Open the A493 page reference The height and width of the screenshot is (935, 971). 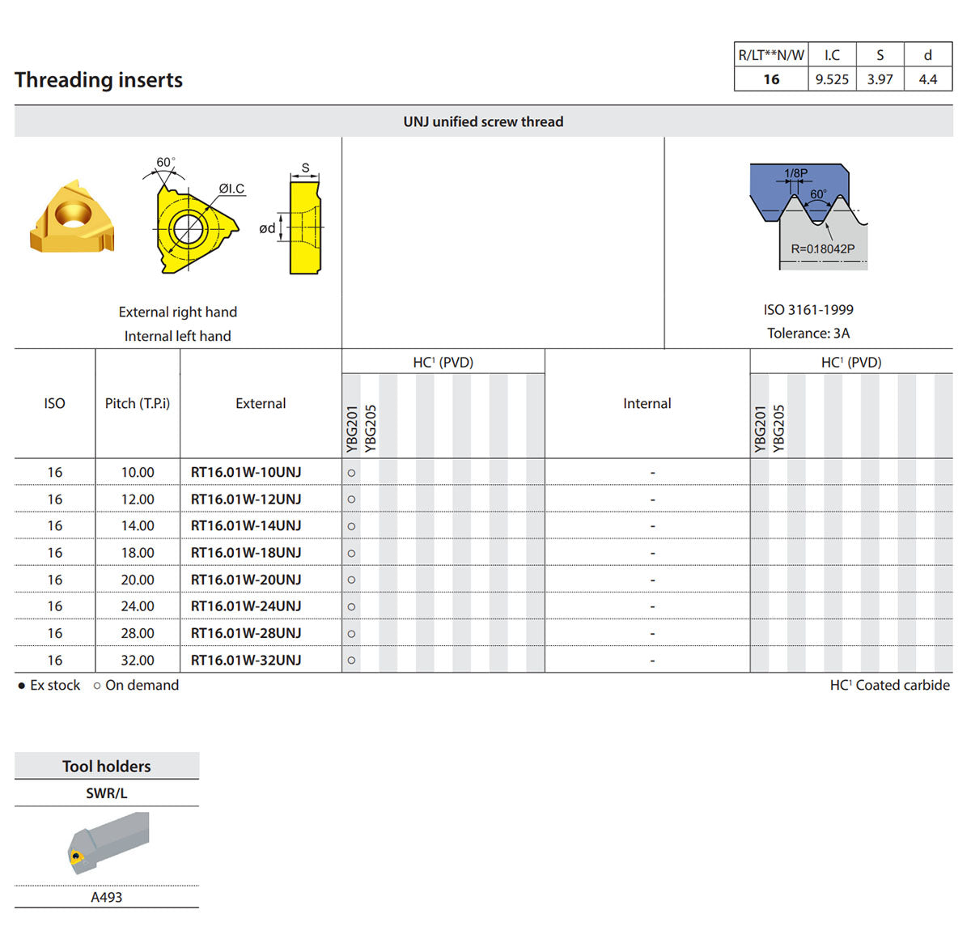pyautogui.click(x=107, y=897)
